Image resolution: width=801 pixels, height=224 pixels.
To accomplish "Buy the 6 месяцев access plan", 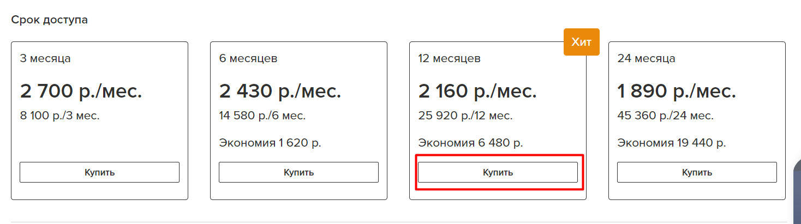I will point(298,172).
